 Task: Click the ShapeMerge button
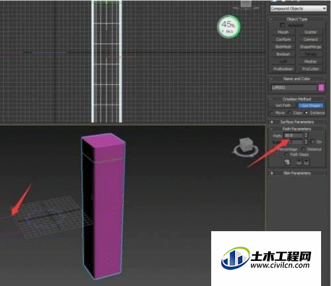click(x=310, y=47)
